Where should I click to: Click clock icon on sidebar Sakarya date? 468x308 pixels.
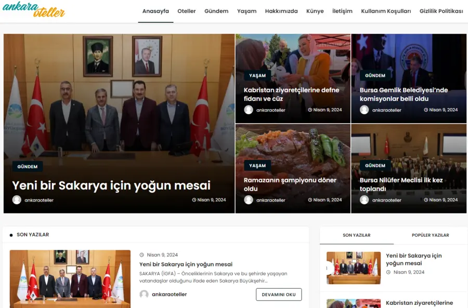[388, 272]
